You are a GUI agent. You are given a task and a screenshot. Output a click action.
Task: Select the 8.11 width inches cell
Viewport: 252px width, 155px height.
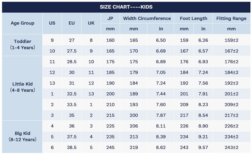[161, 126]
